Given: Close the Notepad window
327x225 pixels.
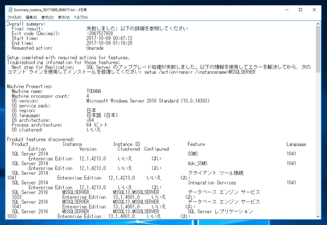Looking at the screenshot, I should (x=314, y=10).
